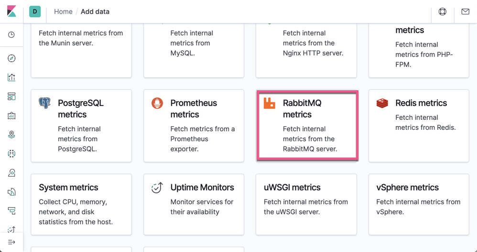Open vSphere metrics card title
The height and width of the screenshot is (252, 477).
click(407, 188)
